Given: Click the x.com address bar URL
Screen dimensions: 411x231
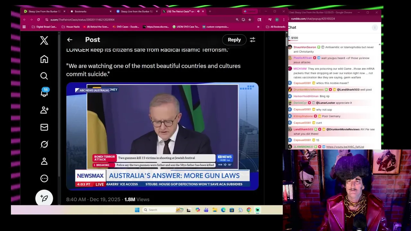Looking at the screenshot, I should click(82, 20).
